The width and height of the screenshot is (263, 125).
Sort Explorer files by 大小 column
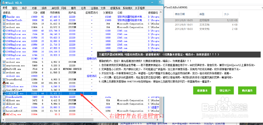(226, 14)
